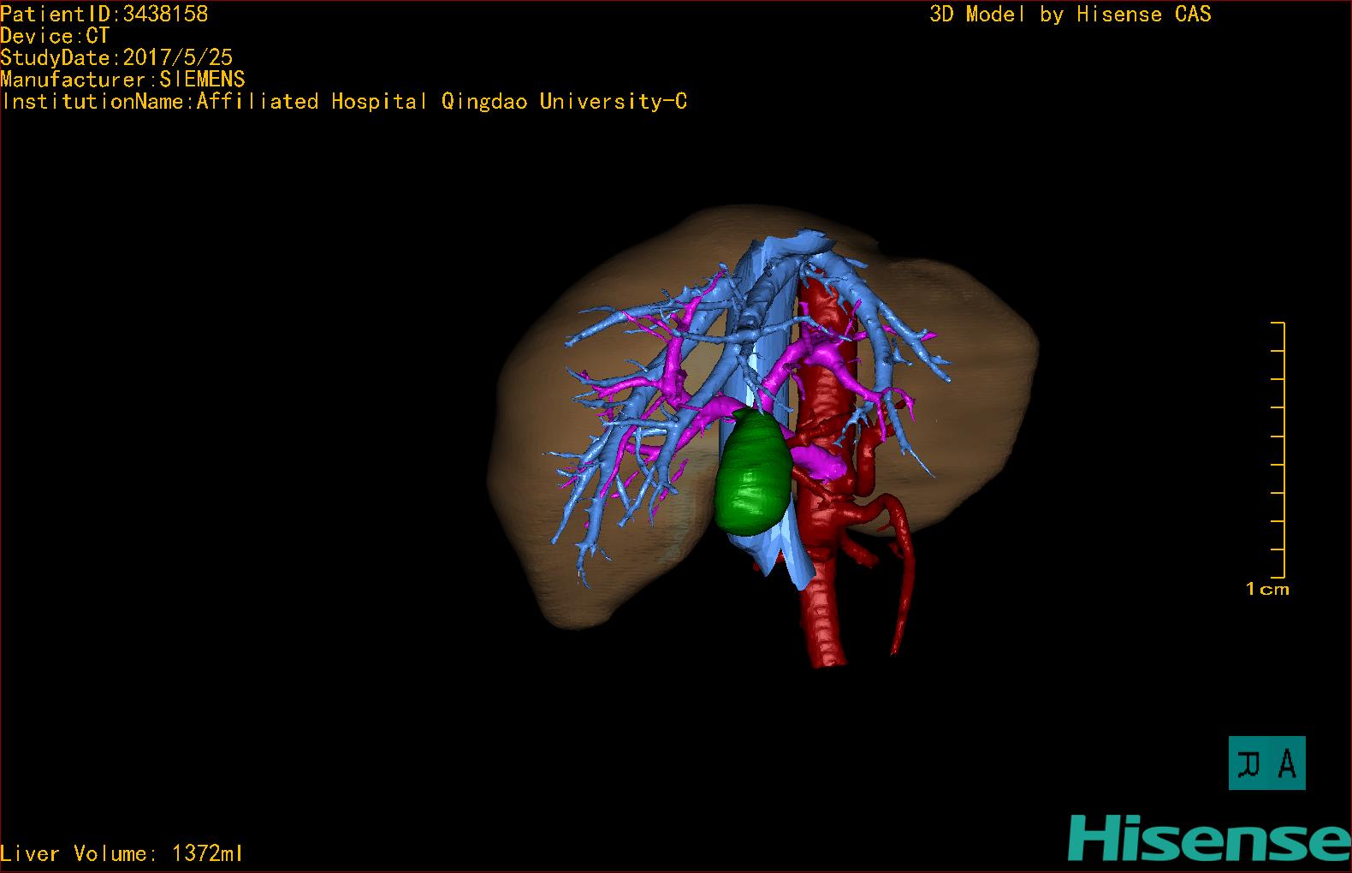Click the yellow vertical scale bar

click(x=1279, y=450)
